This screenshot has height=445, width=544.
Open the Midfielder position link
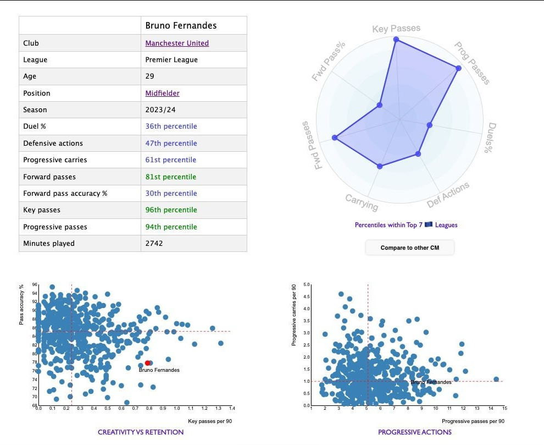pos(162,93)
